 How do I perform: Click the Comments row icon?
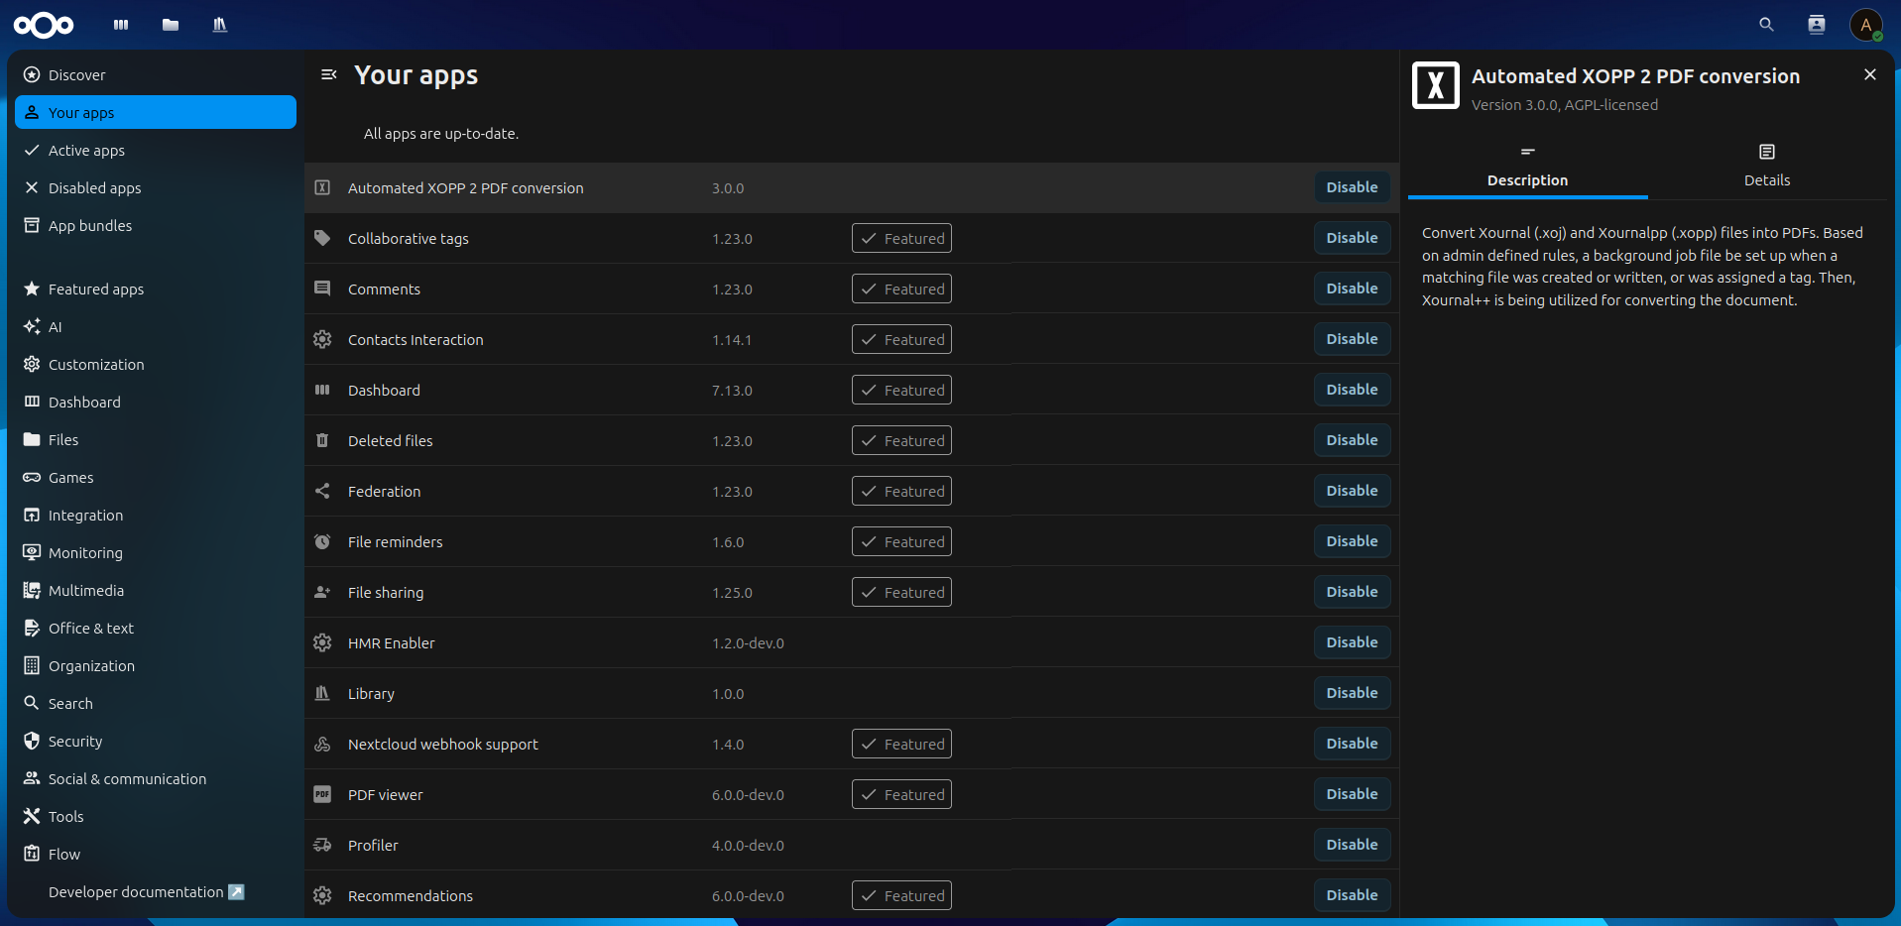coord(322,289)
